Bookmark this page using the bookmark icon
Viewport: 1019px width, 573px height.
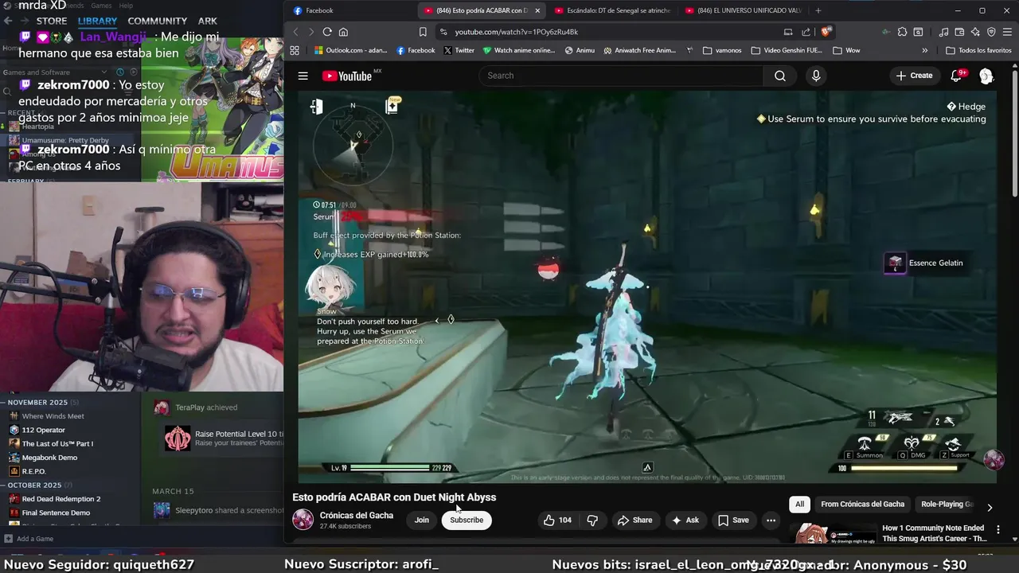(423, 32)
